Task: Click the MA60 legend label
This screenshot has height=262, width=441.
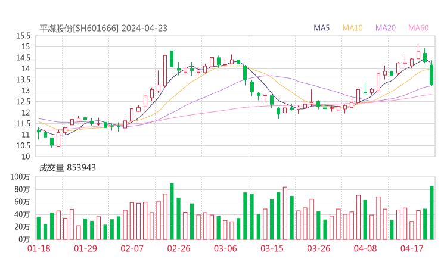Action: (418, 28)
